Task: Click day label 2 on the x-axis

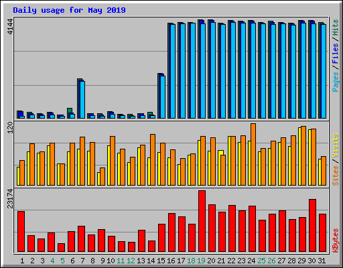Action: point(32,261)
